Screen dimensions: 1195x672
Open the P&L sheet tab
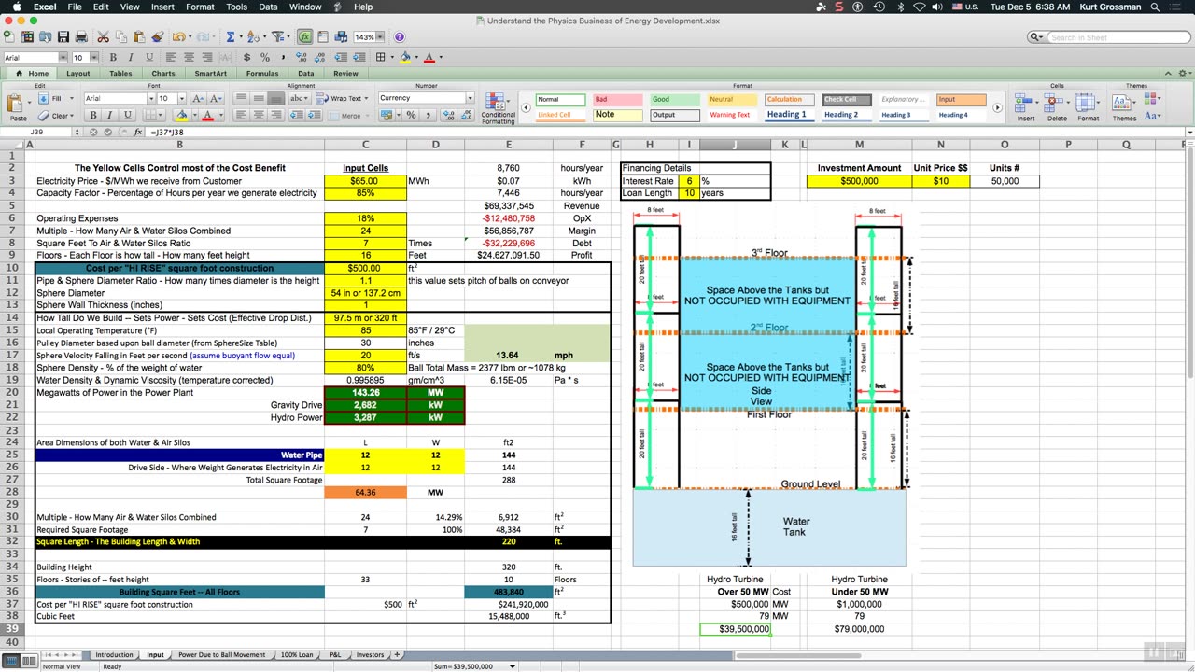[335, 654]
